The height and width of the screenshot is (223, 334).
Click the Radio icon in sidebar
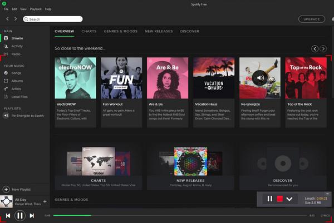click(6, 54)
